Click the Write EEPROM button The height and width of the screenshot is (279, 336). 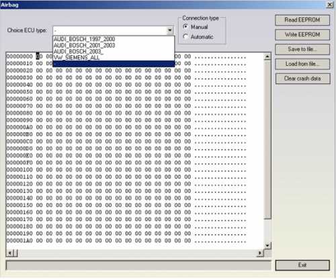pos(302,35)
